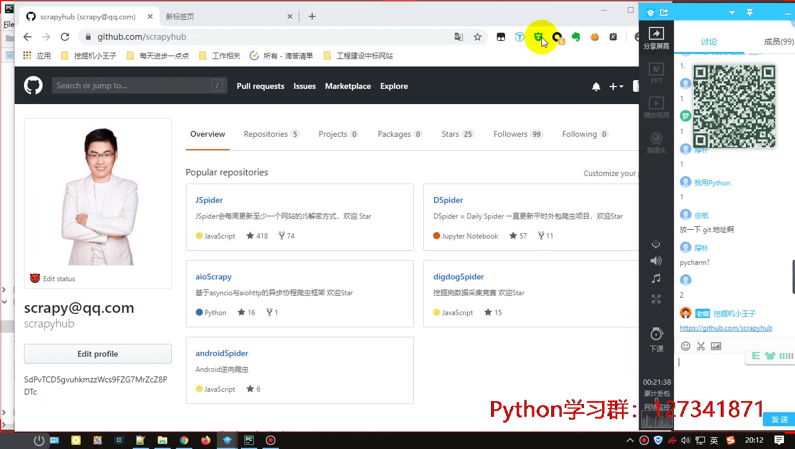Click PPT button in side panel
This screenshot has height=449, width=795.
tap(656, 74)
